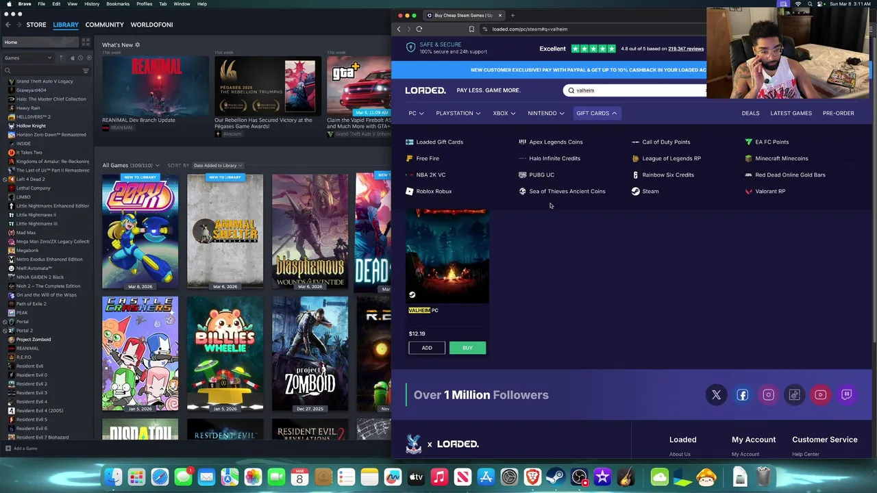
Task: Add Valheim PC to cart
Action: point(427,348)
